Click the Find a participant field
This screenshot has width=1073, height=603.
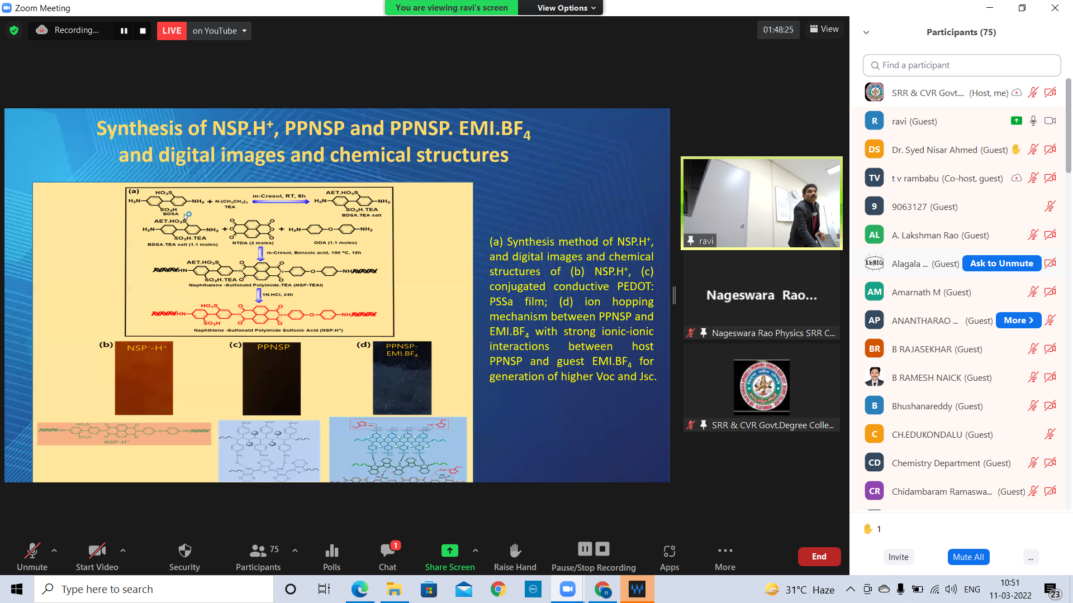coord(961,65)
